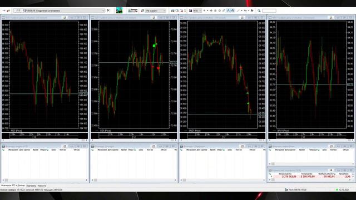356x200 pixels.
Task: Click the Объем column header in the Brent table
Action: click(345, 150)
